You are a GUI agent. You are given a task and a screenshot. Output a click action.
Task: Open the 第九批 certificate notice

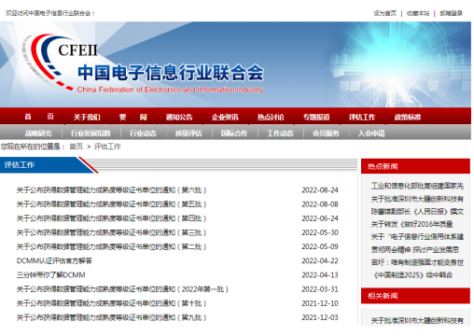coord(111,317)
